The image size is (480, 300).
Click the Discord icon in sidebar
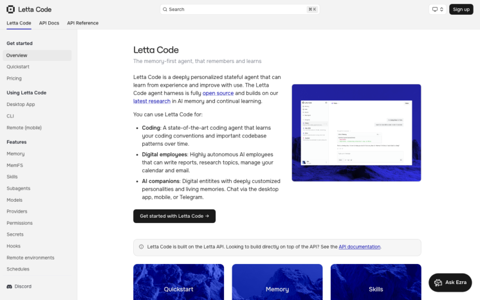coord(9,287)
